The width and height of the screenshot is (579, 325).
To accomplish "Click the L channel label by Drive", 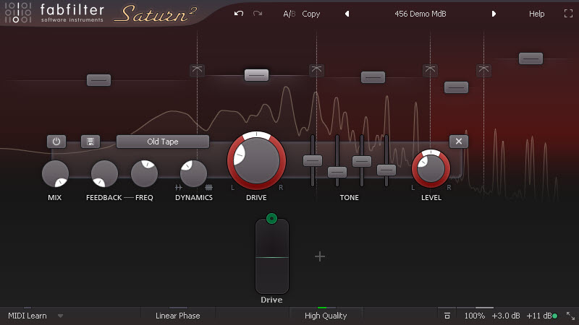I will [232, 188].
